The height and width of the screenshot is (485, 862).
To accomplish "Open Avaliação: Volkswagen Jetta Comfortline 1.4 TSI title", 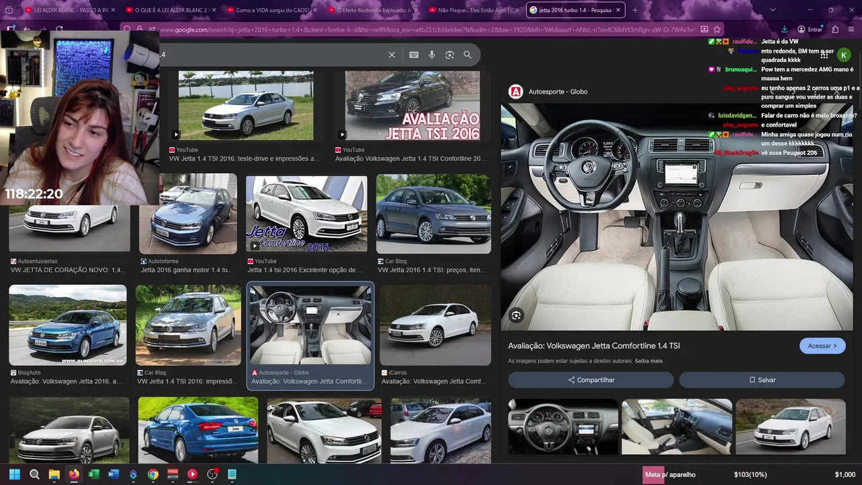I will (594, 346).
